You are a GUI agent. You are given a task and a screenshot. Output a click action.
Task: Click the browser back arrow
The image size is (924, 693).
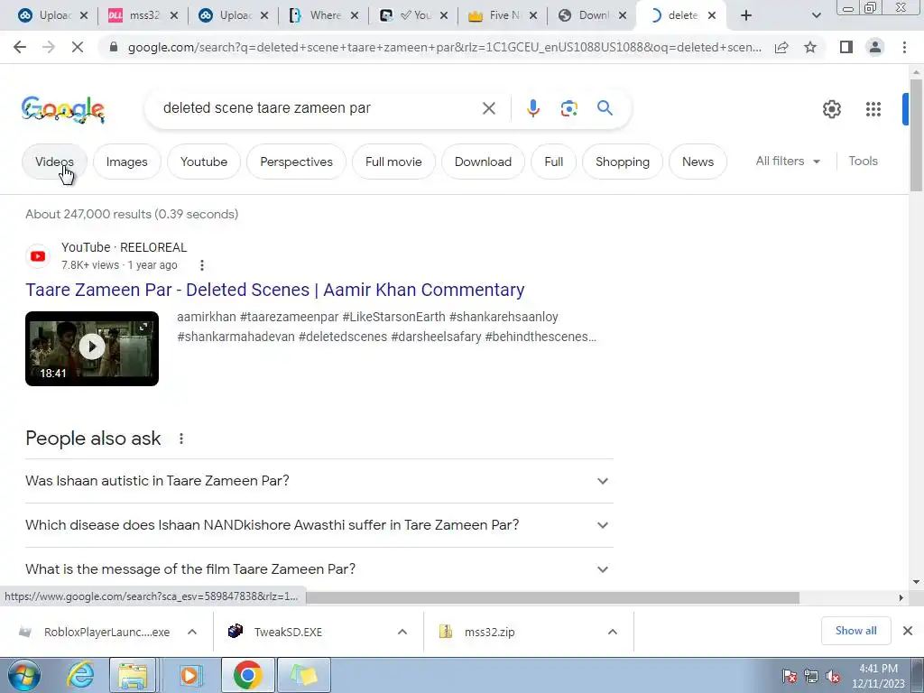[x=20, y=47]
